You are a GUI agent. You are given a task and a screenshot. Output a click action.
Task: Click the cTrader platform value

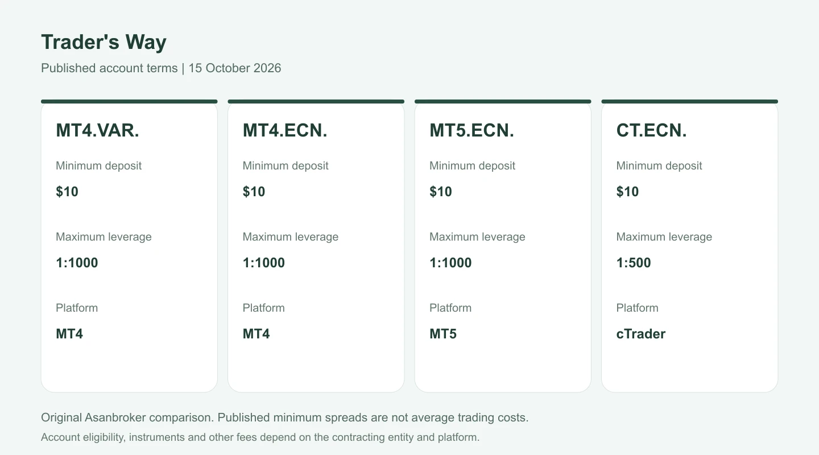641,334
